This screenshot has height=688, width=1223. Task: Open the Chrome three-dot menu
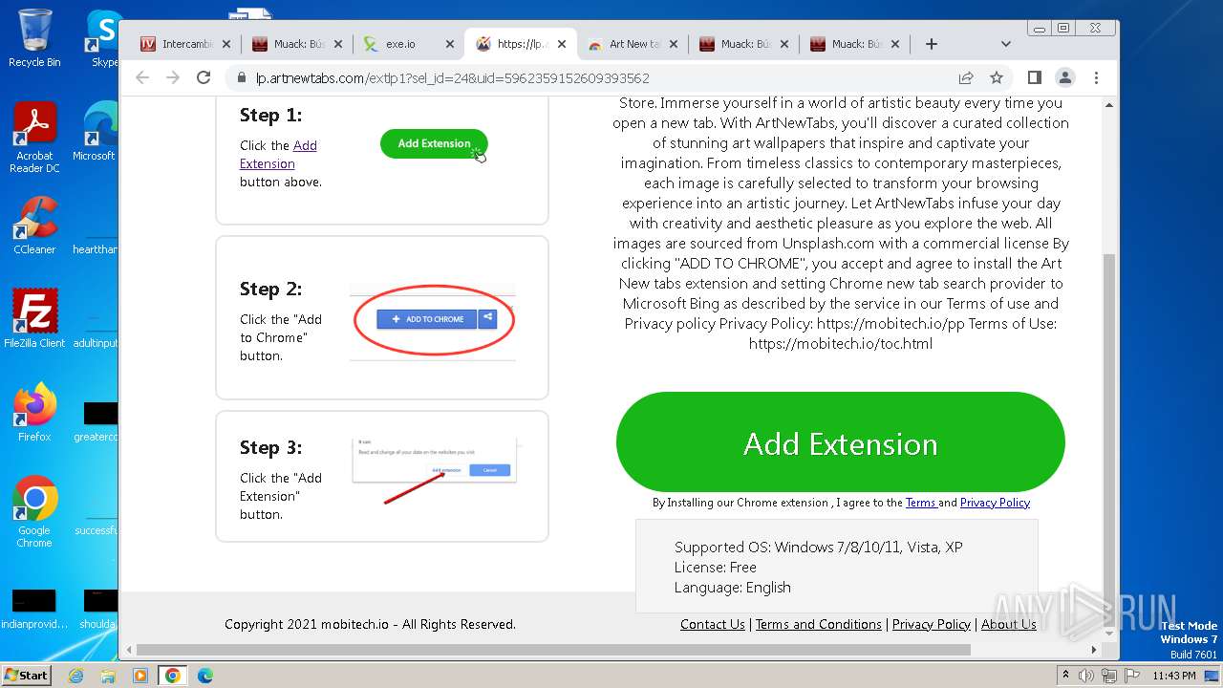(x=1096, y=77)
